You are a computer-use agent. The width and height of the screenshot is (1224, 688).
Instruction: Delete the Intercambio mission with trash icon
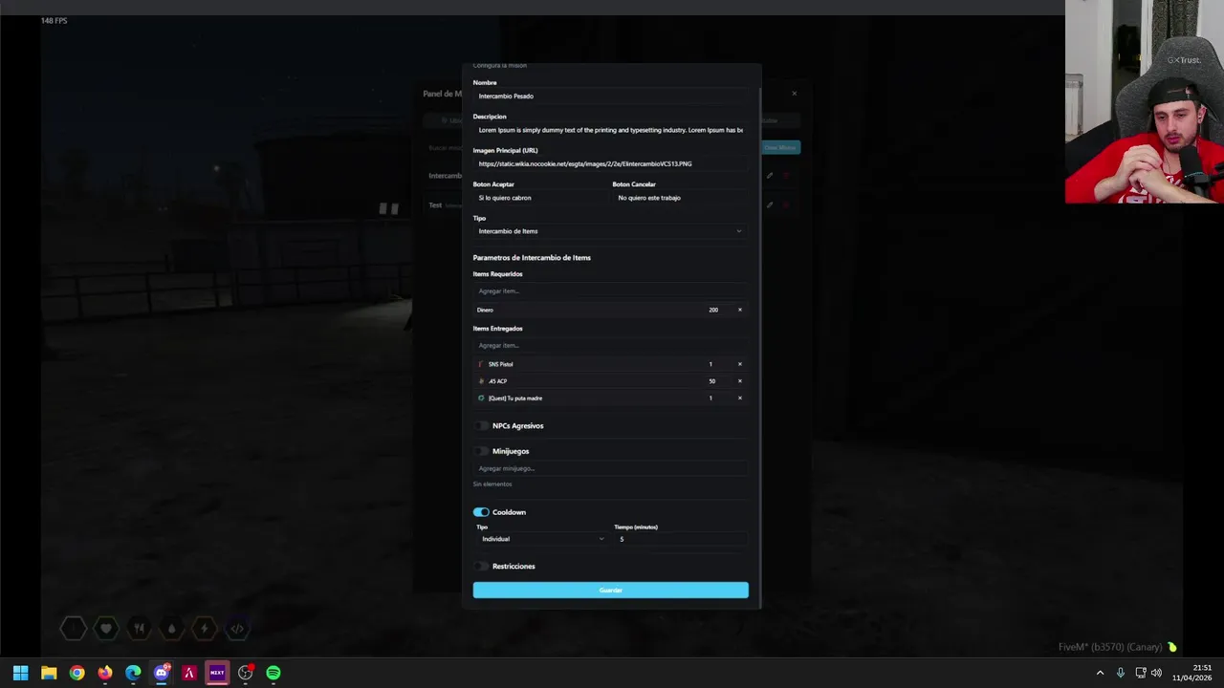(x=787, y=176)
